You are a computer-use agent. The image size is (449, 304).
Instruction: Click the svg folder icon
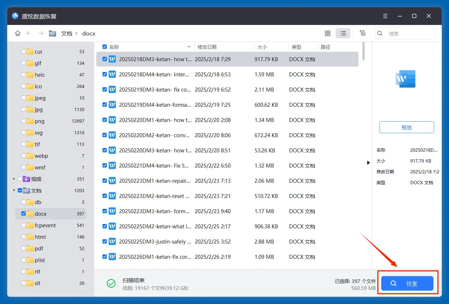click(30, 133)
